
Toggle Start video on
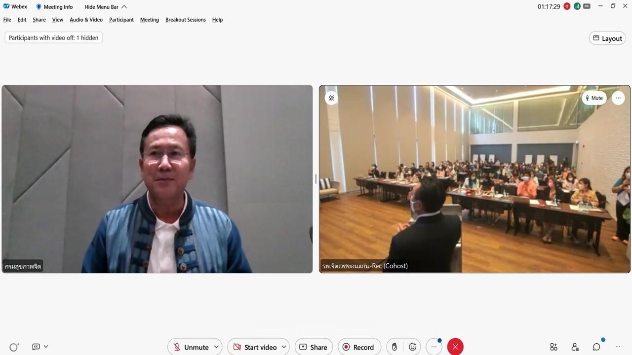click(254, 347)
